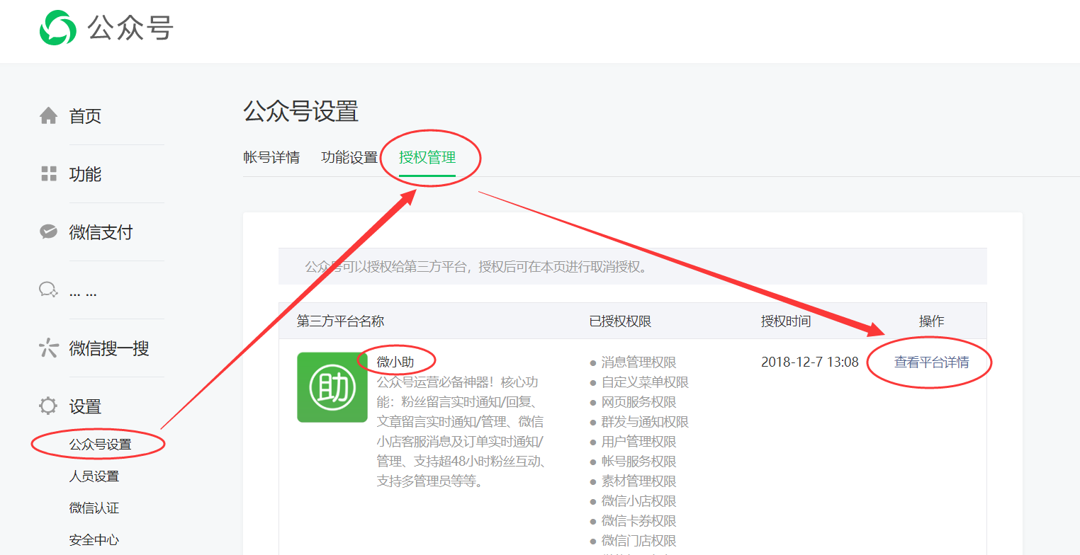Expand the 设置 sidebar section
Screen dimensions: 1080x555
pyautogui.click(x=85, y=406)
